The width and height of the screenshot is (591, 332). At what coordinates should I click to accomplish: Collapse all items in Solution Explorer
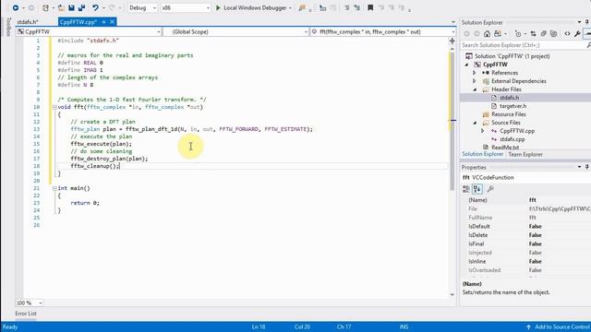(x=543, y=34)
